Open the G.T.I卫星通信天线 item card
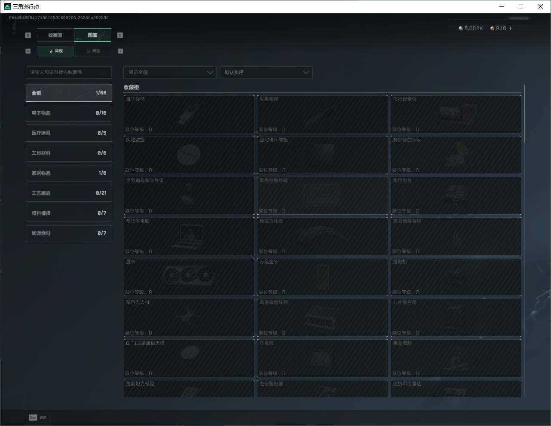 click(x=189, y=358)
